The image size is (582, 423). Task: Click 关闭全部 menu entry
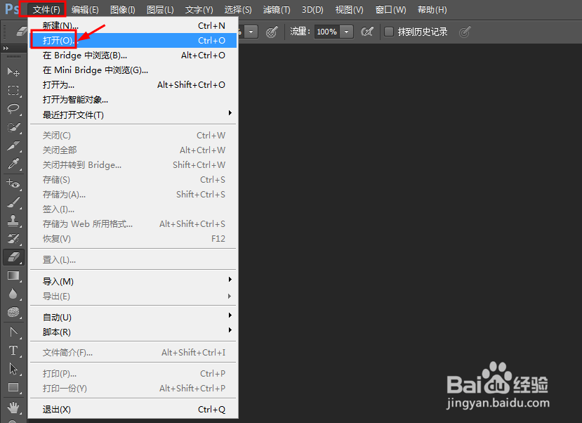(133, 150)
